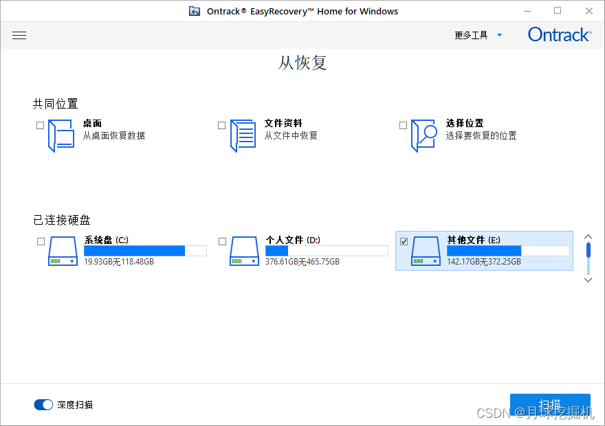Minimize the EasyRecovery window

(x=527, y=11)
